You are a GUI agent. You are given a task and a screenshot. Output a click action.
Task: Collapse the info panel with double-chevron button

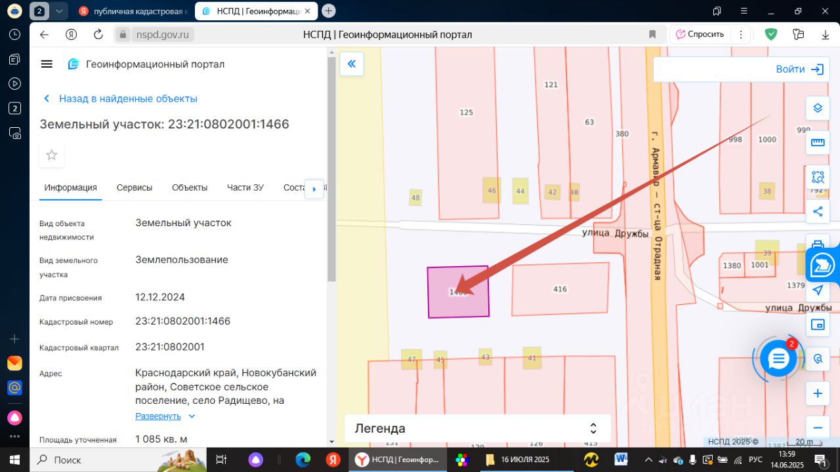pos(352,64)
